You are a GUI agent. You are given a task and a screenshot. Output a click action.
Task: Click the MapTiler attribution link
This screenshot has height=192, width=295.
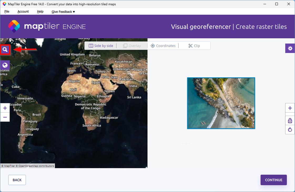(8, 166)
